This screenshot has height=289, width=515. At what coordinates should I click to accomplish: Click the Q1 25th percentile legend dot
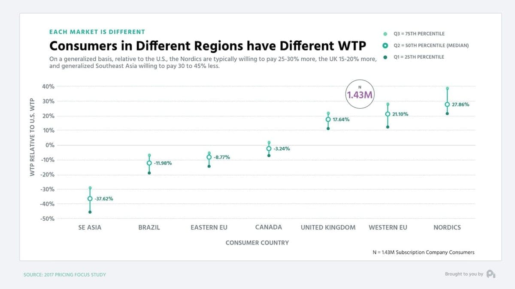point(385,57)
